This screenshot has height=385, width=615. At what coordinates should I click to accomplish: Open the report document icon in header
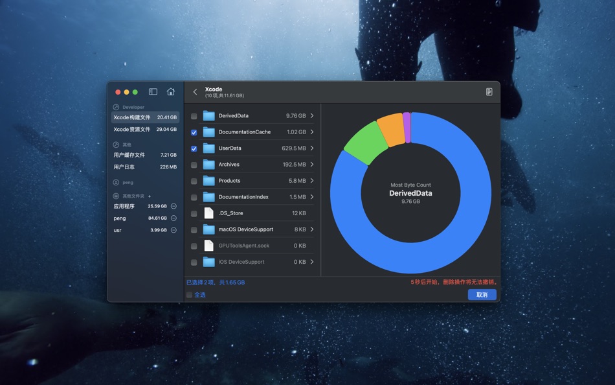(489, 92)
